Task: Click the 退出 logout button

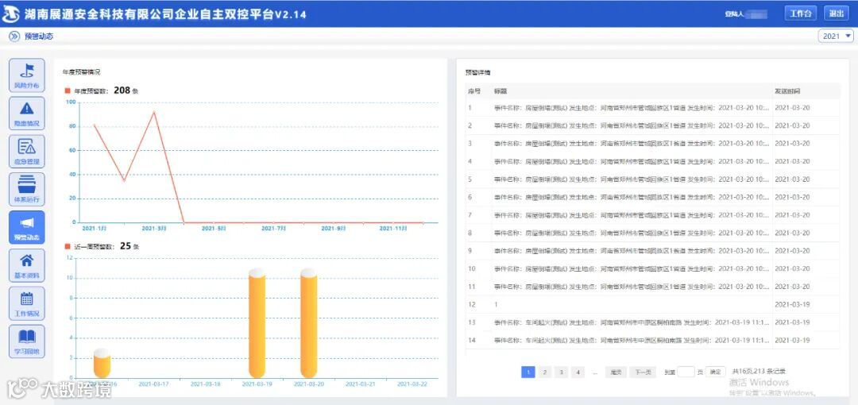Action: tap(836, 13)
